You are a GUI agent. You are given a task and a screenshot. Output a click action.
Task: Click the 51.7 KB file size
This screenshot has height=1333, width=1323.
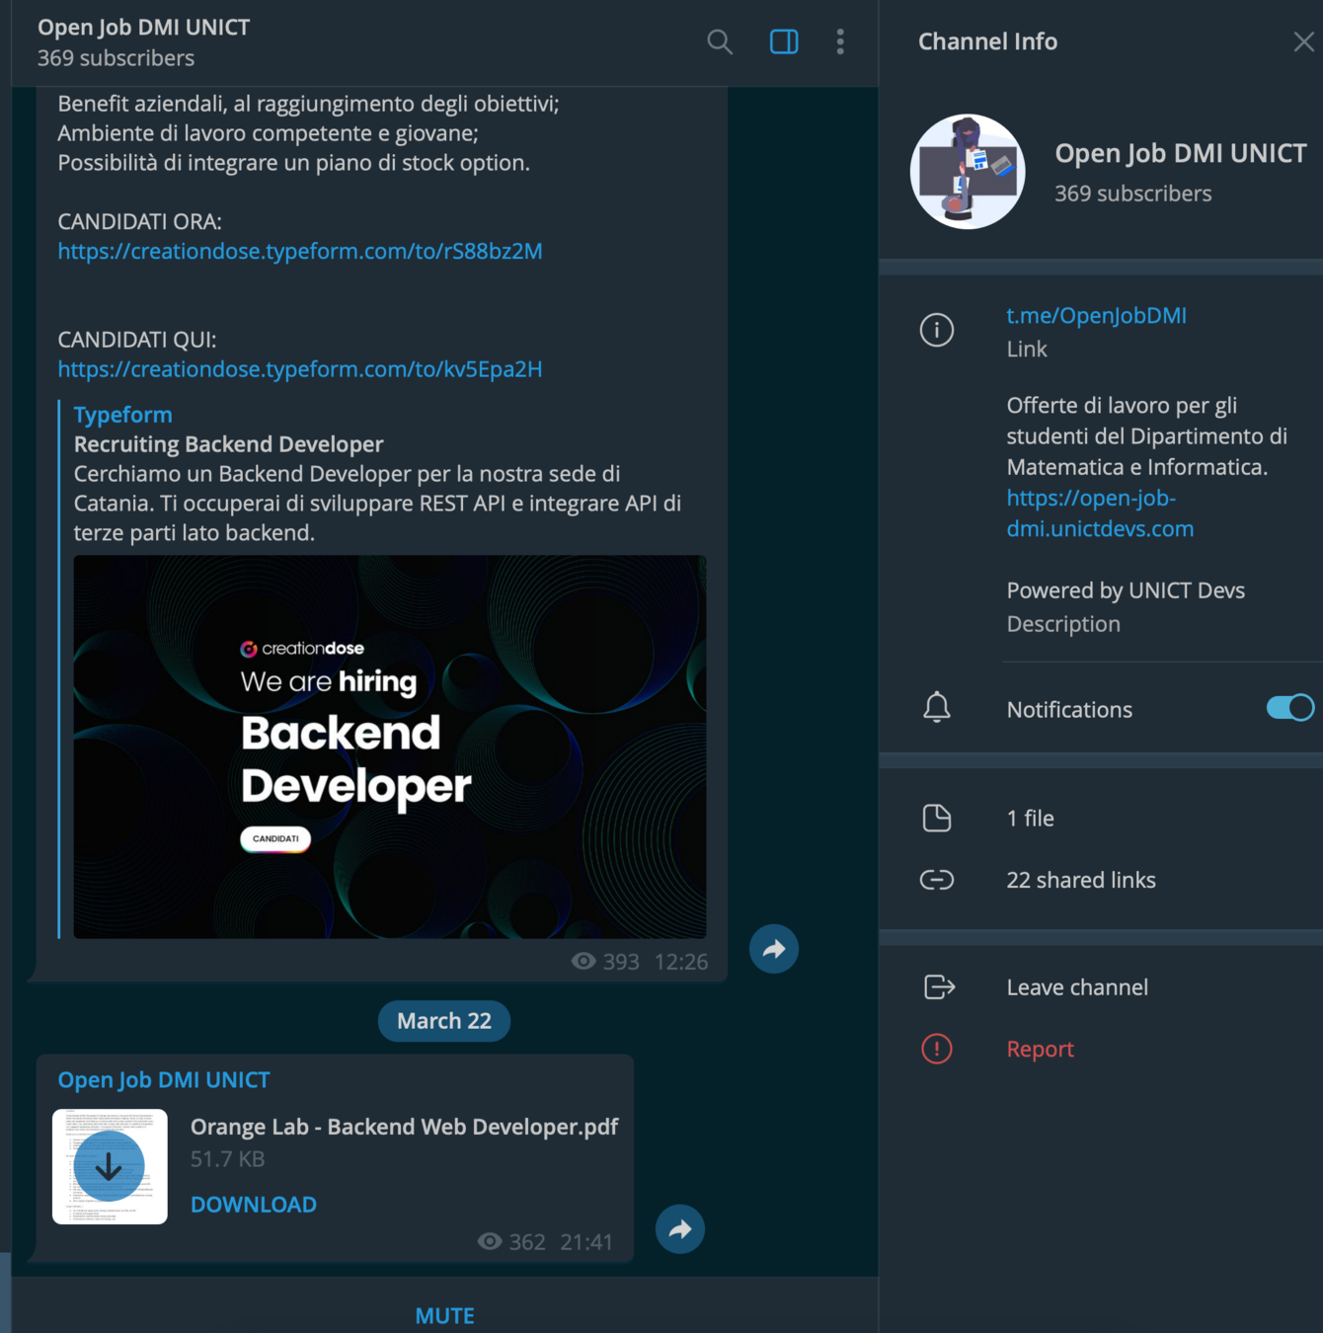(228, 1159)
